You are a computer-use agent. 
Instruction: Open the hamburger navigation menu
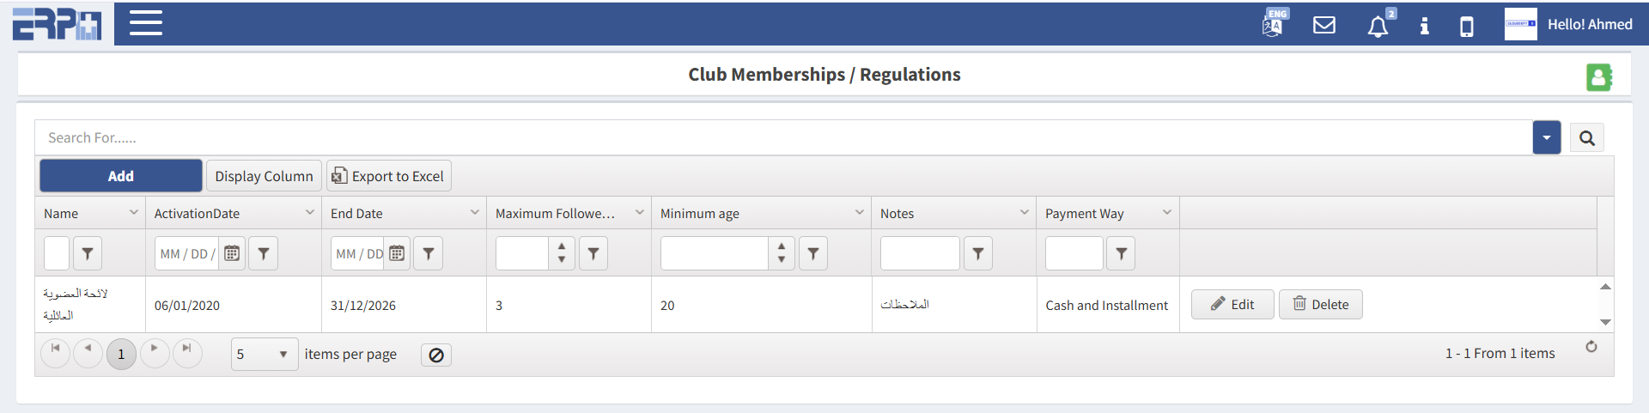click(x=146, y=23)
